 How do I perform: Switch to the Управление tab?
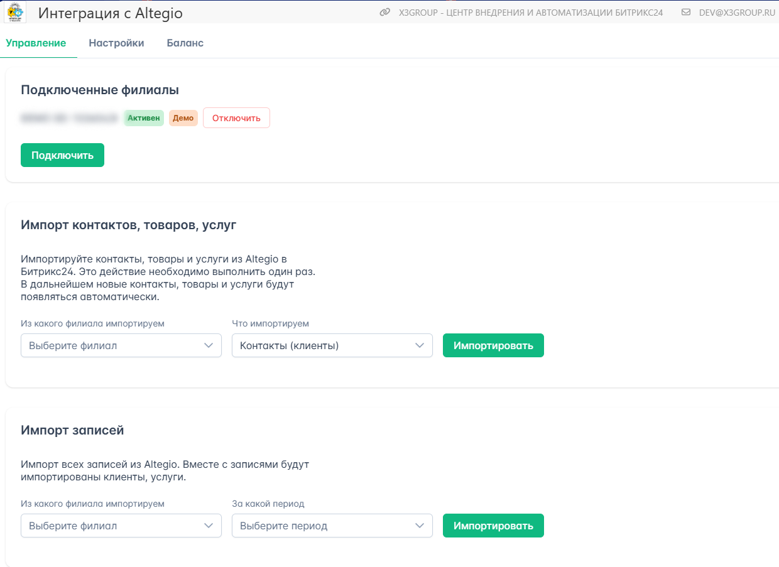(36, 43)
